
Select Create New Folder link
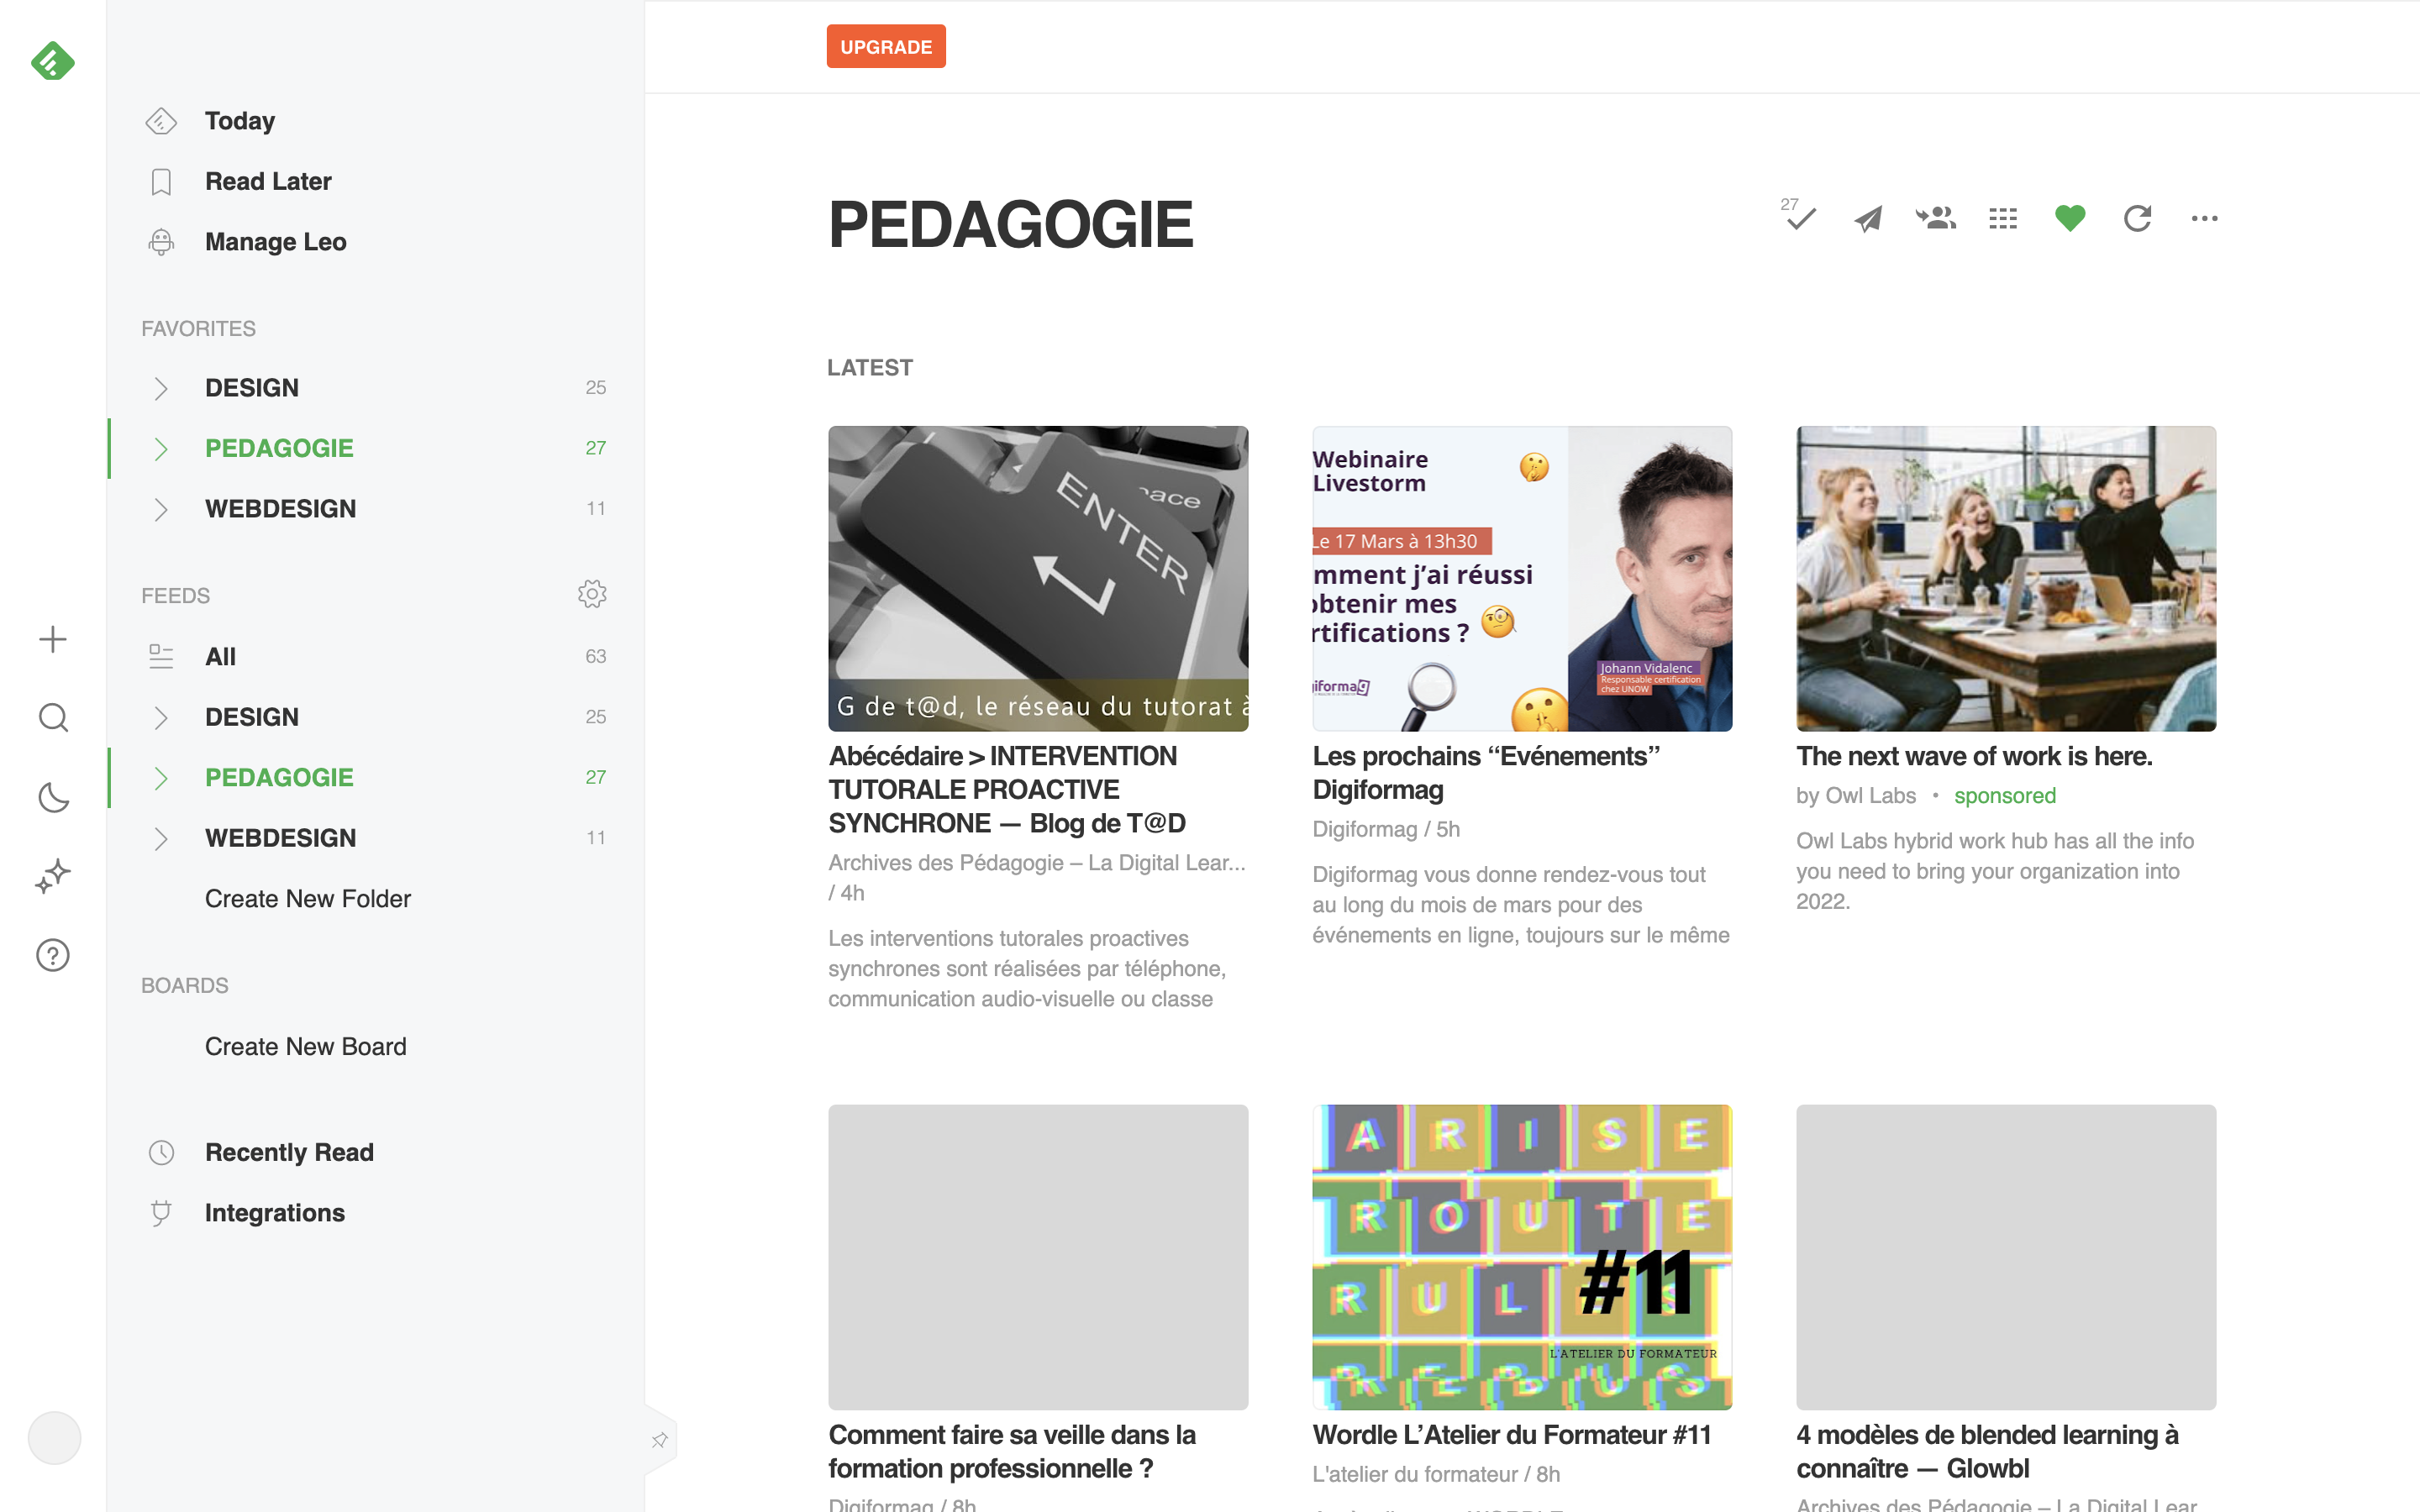point(308,898)
